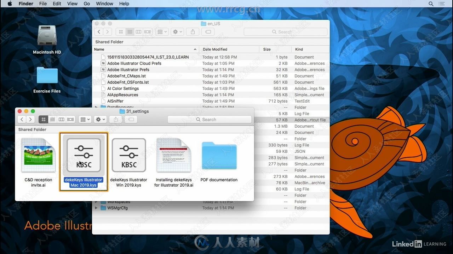This screenshot has height=254, width=453.
Task: Select AI Color Settings file
Action: [x=211, y=89]
